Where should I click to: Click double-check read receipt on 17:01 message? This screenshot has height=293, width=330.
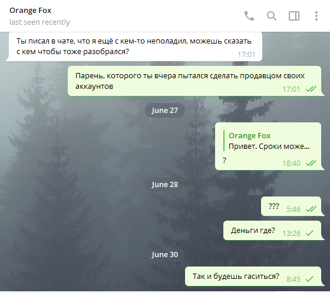pos(311,89)
